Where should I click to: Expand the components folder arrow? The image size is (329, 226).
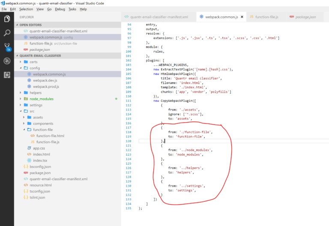click(x=24, y=123)
